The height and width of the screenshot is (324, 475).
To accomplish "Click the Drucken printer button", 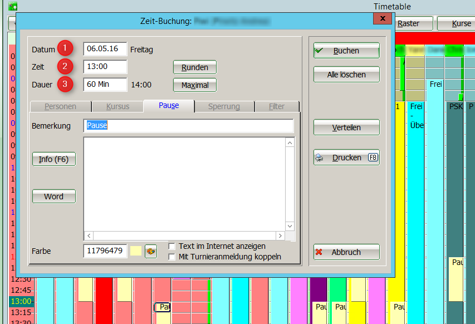I will 346,158.
